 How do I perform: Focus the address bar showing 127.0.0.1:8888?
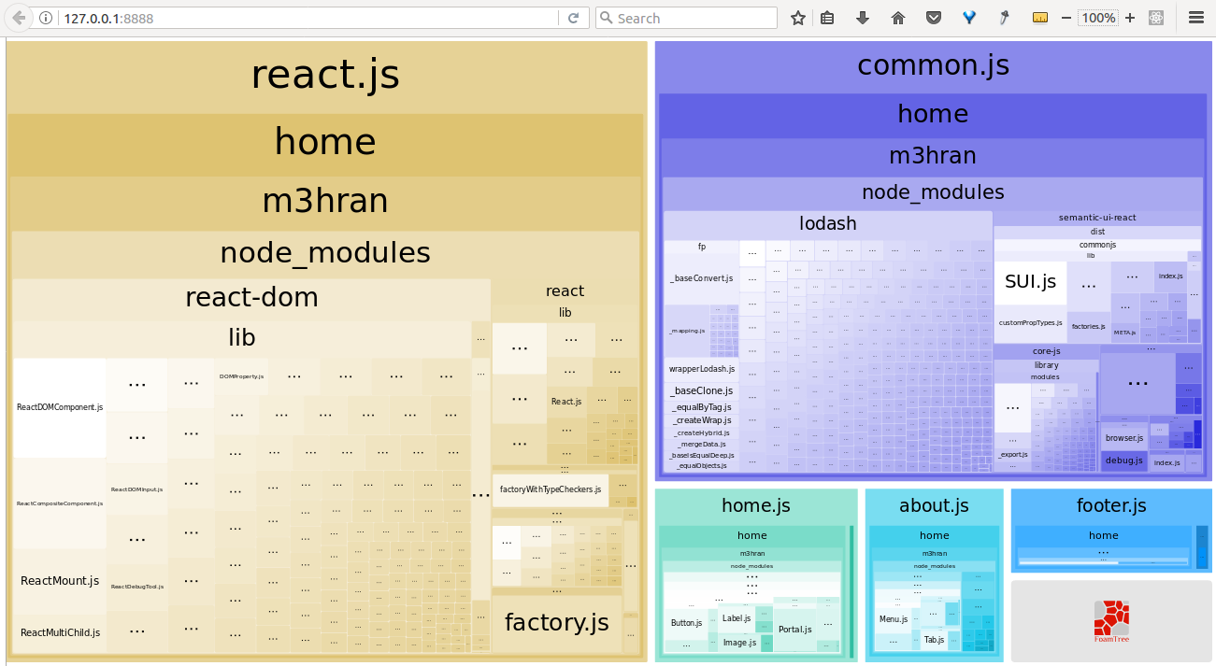[x=308, y=18]
